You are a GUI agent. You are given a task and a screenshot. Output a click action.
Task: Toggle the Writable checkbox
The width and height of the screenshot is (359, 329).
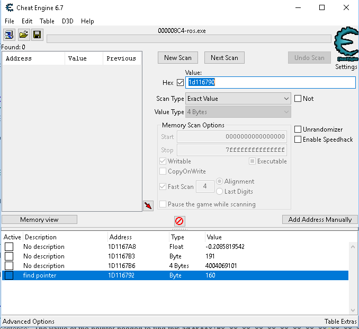(163, 161)
